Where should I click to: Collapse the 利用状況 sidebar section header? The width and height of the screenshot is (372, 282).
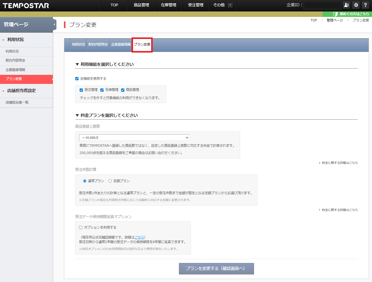[x=26, y=40]
